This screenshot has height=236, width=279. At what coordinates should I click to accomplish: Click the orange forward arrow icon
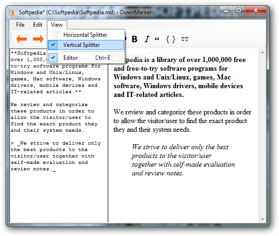point(38,39)
